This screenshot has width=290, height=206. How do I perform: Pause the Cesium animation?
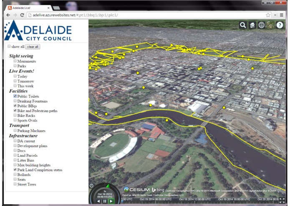105,201
